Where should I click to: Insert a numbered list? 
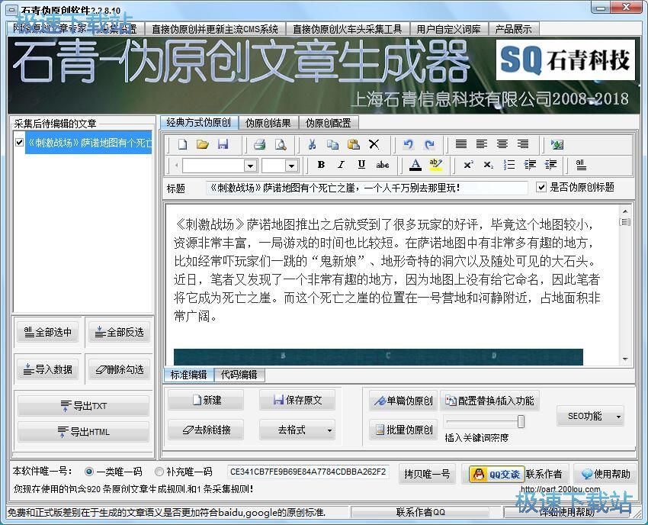coord(509,165)
